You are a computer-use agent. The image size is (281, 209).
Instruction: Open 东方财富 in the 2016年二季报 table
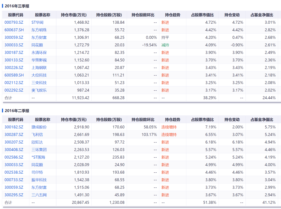[x=39, y=187]
